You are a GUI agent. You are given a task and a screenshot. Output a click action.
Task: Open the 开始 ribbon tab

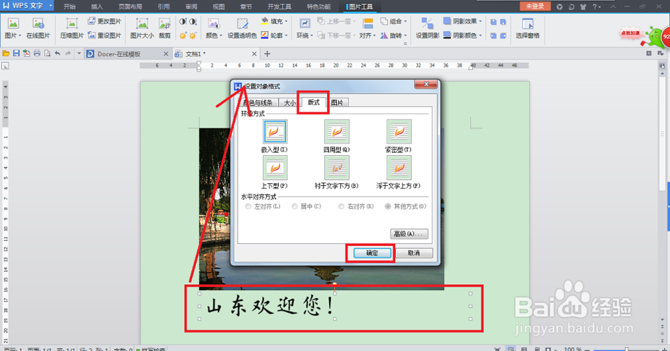coord(69,7)
